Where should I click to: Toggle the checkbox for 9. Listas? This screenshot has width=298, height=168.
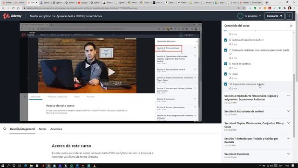tap(225, 74)
